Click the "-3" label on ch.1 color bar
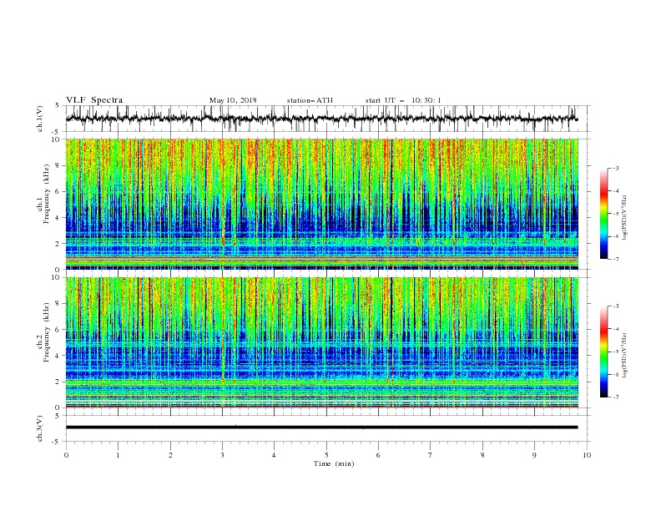This screenshot has height=511, width=661. pyautogui.click(x=616, y=168)
